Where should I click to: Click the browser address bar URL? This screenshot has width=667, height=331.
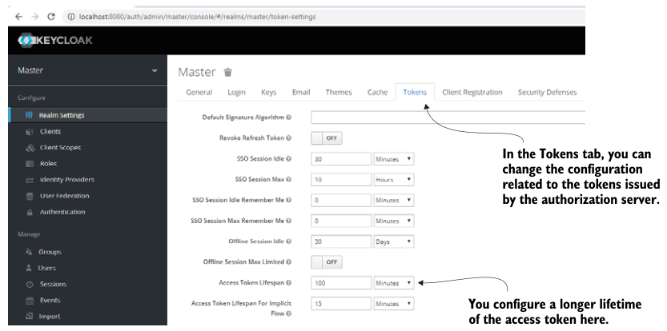tap(197, 17)
